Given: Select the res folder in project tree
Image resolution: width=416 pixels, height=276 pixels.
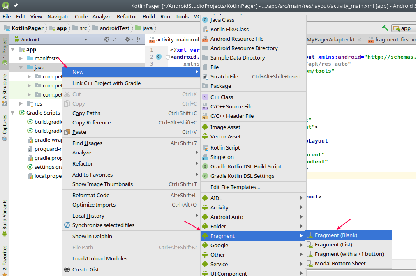Looking at the screenshot, I should click(38, 103).
